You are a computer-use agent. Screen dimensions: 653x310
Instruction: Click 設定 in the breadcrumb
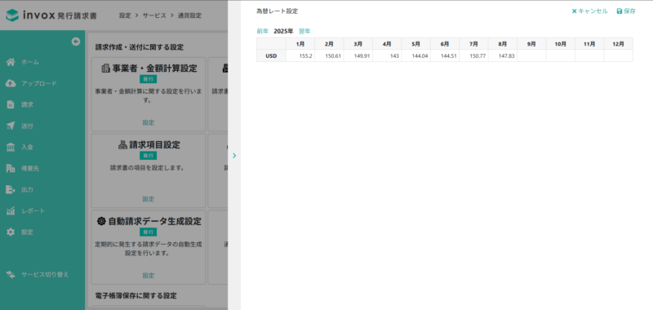pos(125,15)
